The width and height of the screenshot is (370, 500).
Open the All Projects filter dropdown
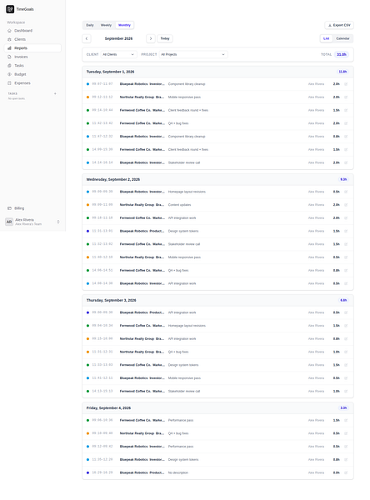click(193, 54)
